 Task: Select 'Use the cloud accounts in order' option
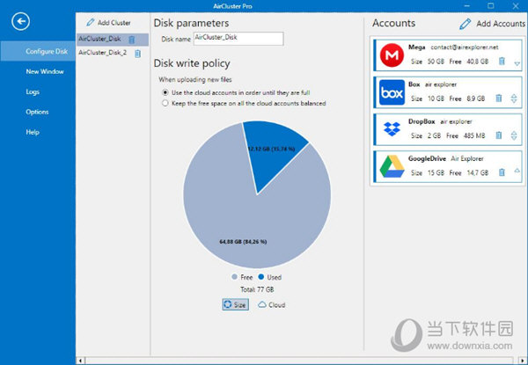165,92
